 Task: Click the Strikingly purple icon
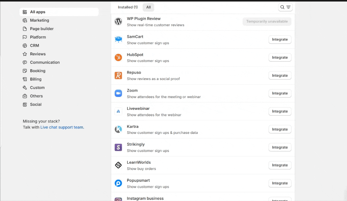pyautogui.click(x=118, y=147)
